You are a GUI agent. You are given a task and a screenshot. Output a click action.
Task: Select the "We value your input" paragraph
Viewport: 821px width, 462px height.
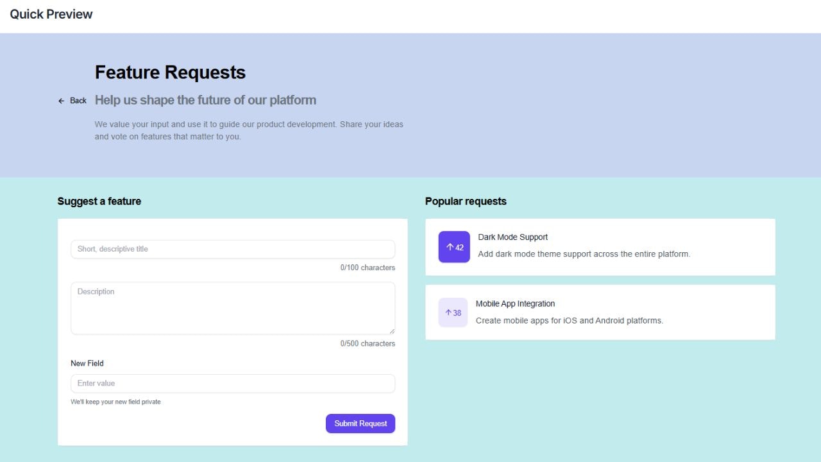pos(249,130)
